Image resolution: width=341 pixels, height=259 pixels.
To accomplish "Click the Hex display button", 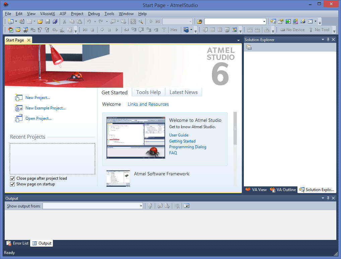I will click(x=174, y=30).
